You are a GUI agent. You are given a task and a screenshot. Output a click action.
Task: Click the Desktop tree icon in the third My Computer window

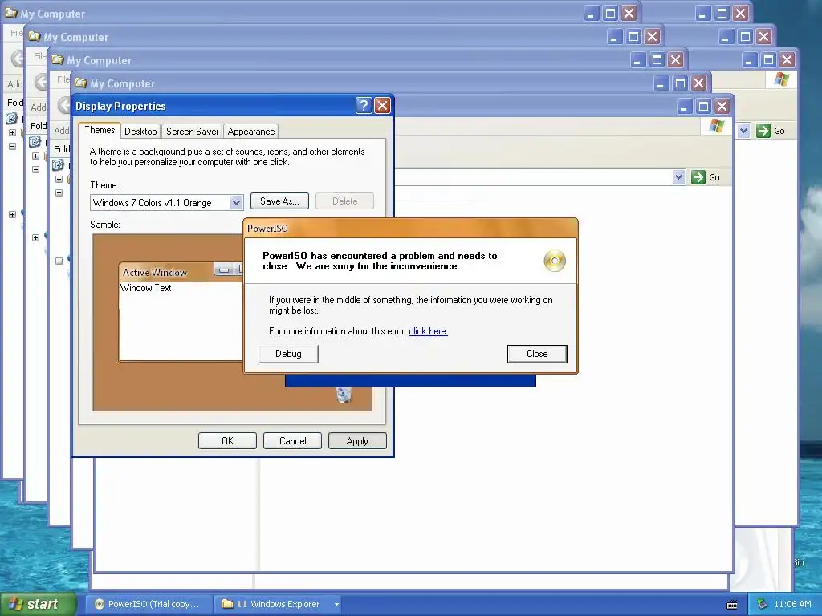click(x=58, y=165)
